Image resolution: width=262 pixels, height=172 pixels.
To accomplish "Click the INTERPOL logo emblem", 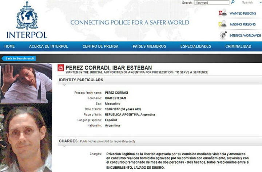I will click(27, 15).
